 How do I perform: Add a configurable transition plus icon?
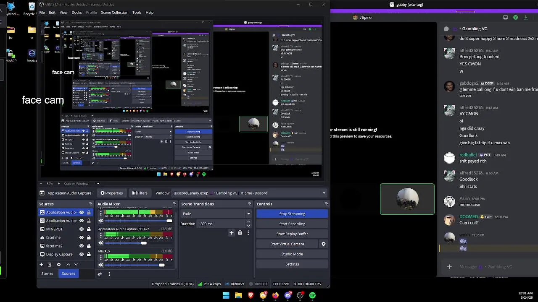(x=231, y=233)
